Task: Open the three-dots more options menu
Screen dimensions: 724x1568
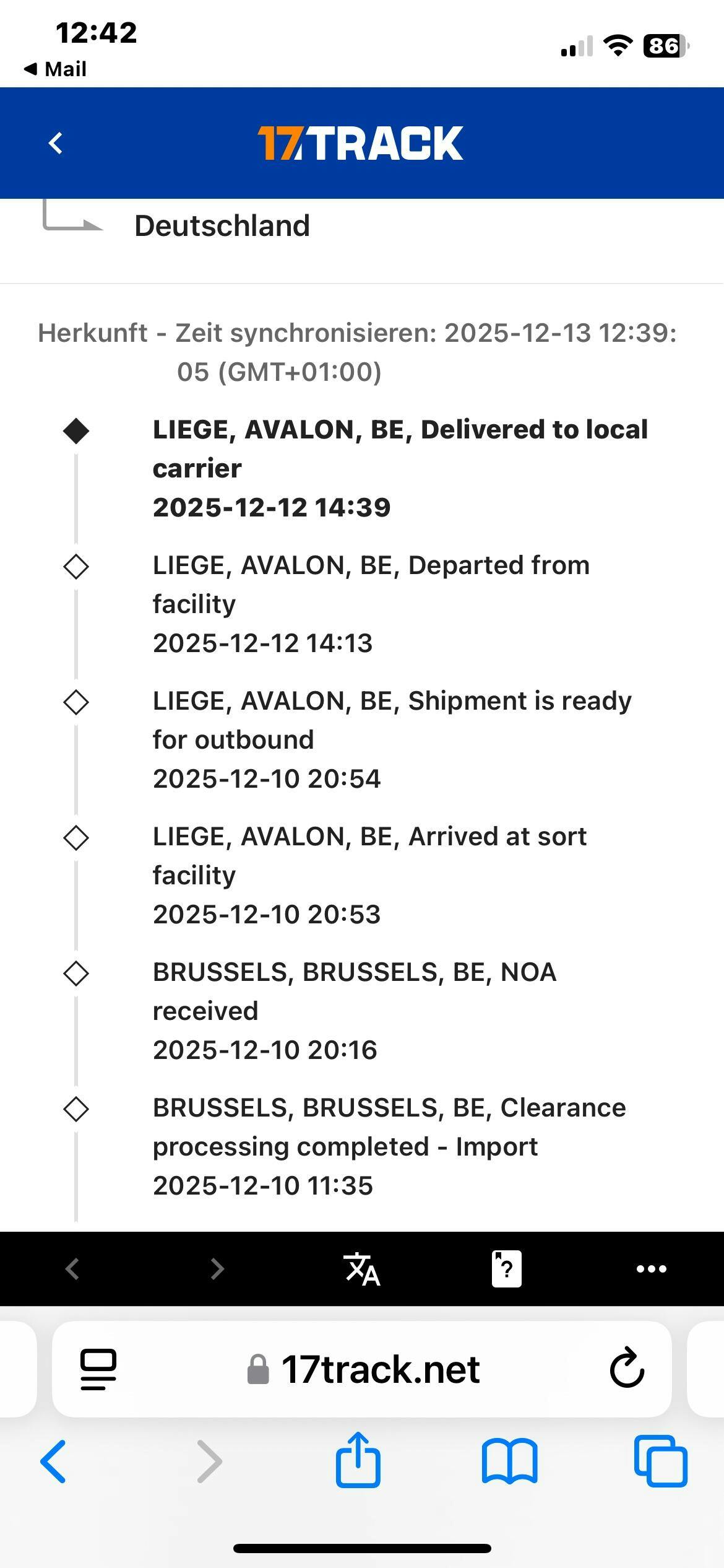Action: 651,1269
